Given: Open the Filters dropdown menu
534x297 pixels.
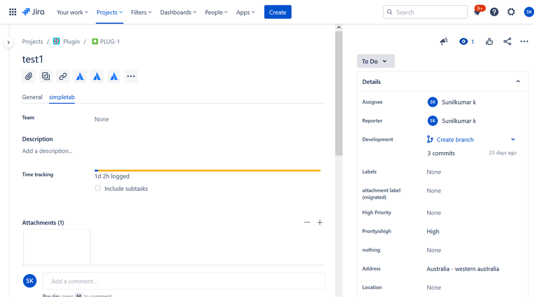Looking at the screenshot, I should [141, 12].
